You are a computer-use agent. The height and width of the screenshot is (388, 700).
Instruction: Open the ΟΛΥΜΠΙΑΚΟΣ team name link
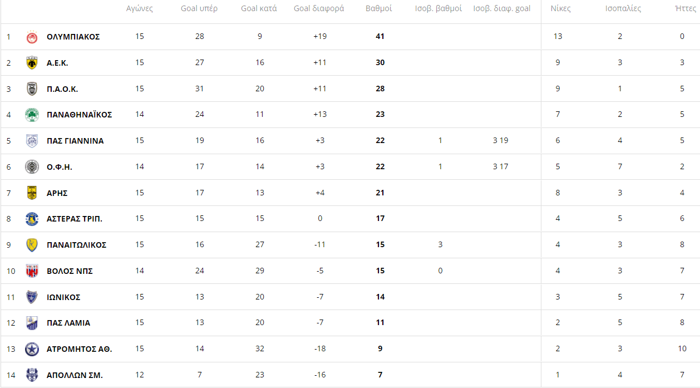click(x=73, y=37)
